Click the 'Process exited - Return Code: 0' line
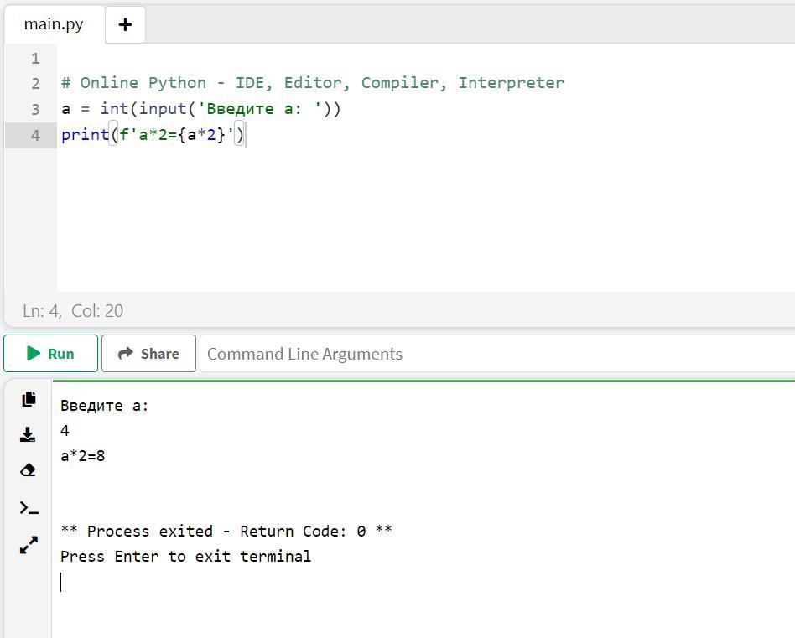 click(226, 531)
